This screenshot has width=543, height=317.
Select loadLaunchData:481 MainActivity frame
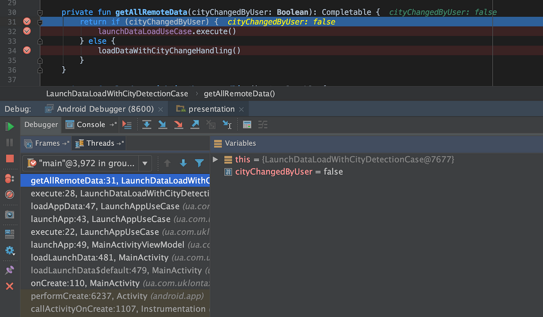[x=115, y=257]
